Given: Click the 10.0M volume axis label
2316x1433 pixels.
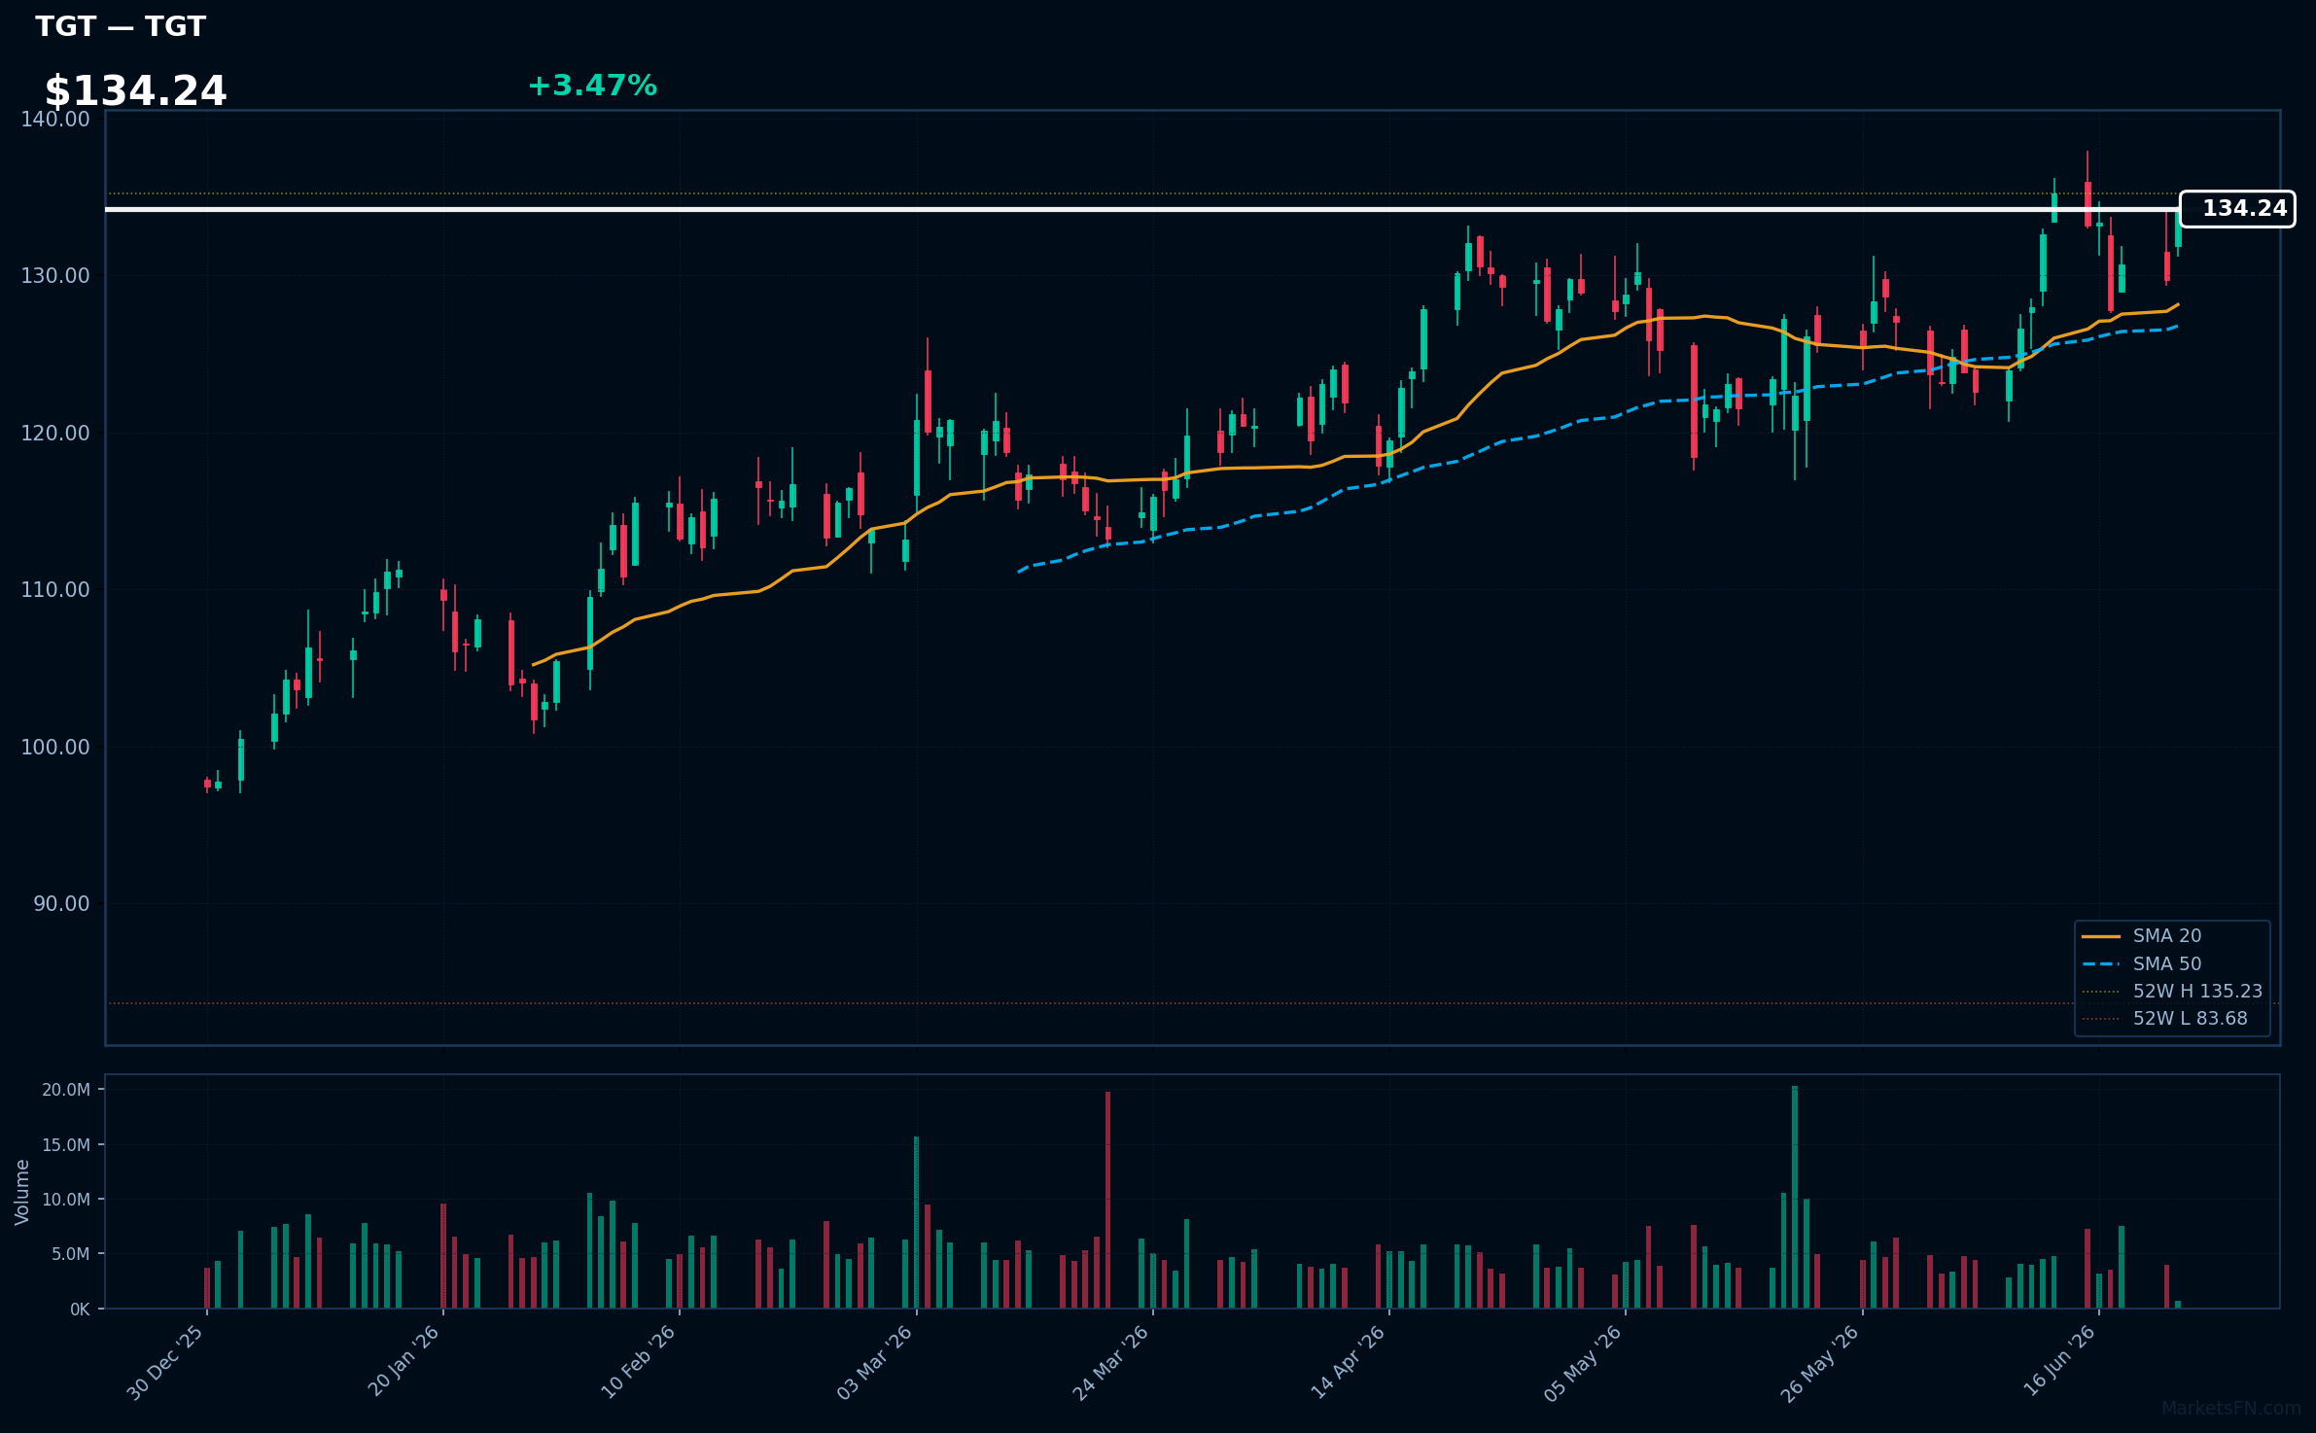Looking at the screenshot, I should pyautogui.click(x=66, y=1200).
